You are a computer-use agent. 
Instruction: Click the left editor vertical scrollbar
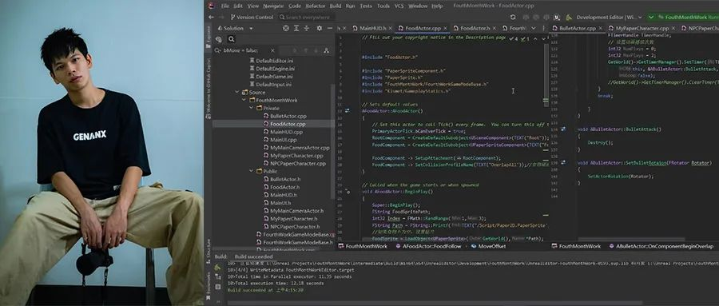pos(546,76)
